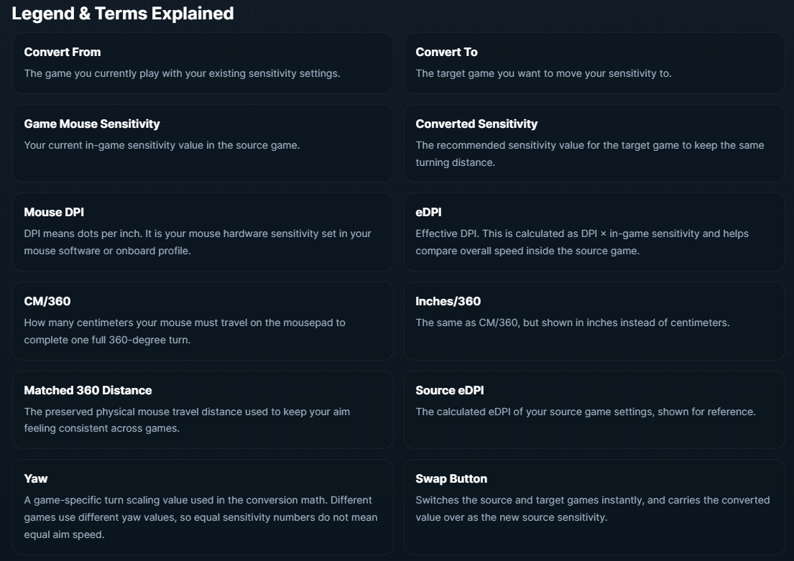Viewport: 794px width, 561px height.
Task: Select the Convert From card title
Action: coord(63,52)
